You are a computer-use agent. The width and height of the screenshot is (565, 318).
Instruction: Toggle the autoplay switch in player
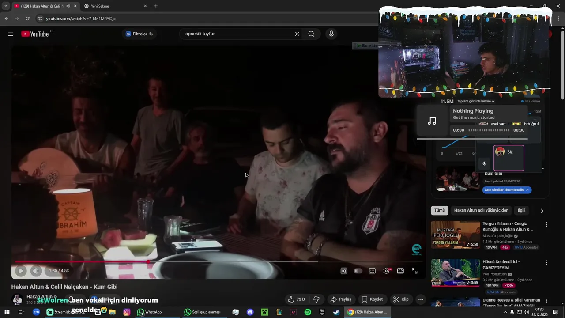(358, 271)
